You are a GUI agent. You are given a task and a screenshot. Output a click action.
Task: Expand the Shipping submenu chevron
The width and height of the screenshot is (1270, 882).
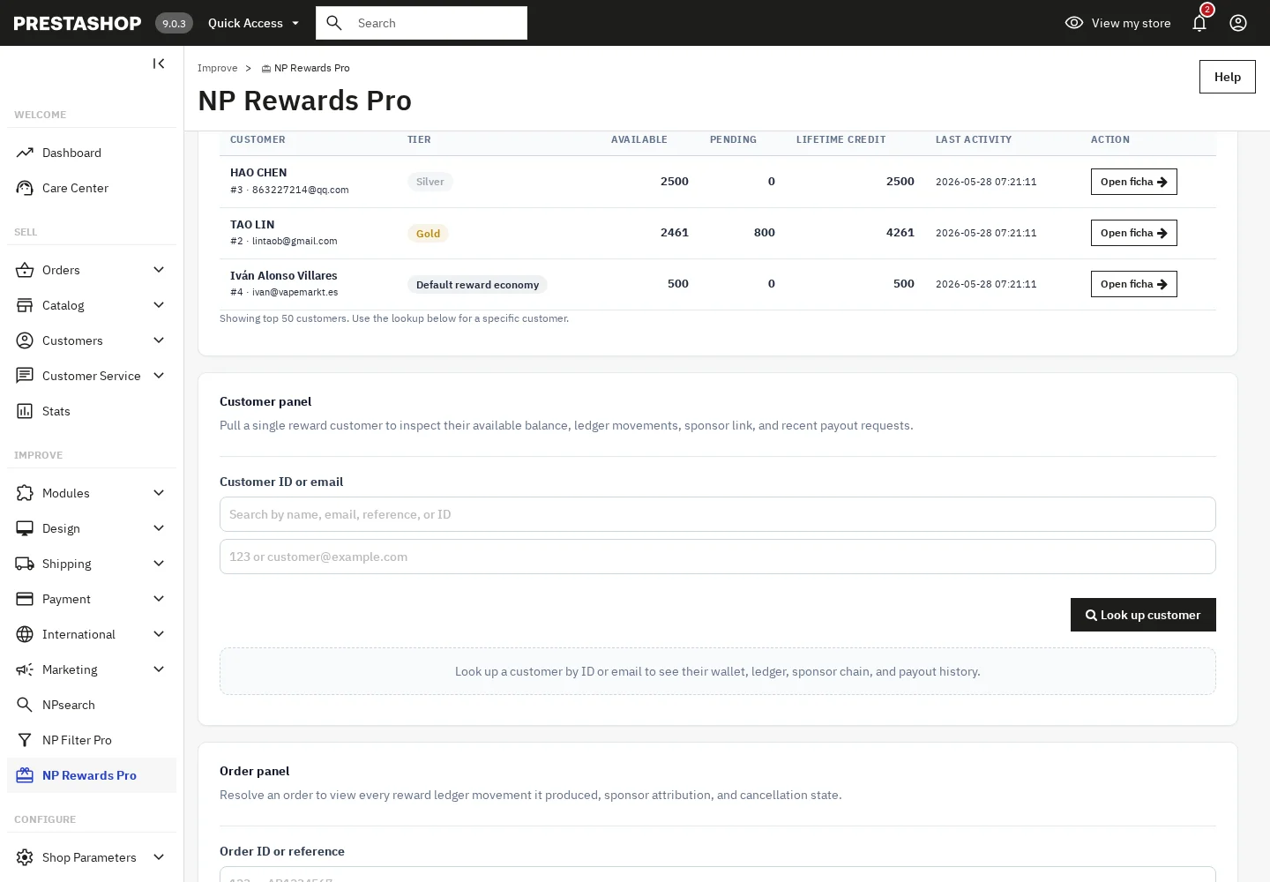click(x=159, y=564)
